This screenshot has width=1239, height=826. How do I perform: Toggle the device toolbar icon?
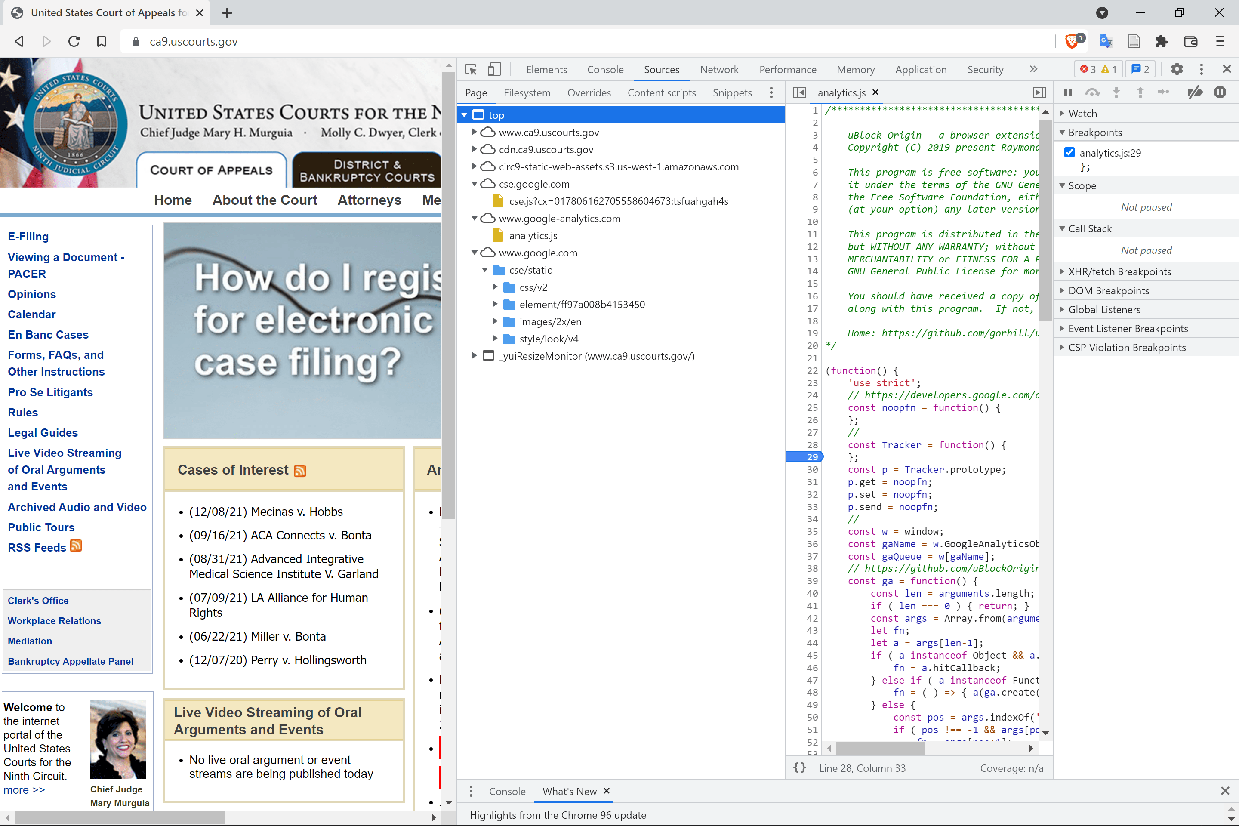(x=493, y=69)
